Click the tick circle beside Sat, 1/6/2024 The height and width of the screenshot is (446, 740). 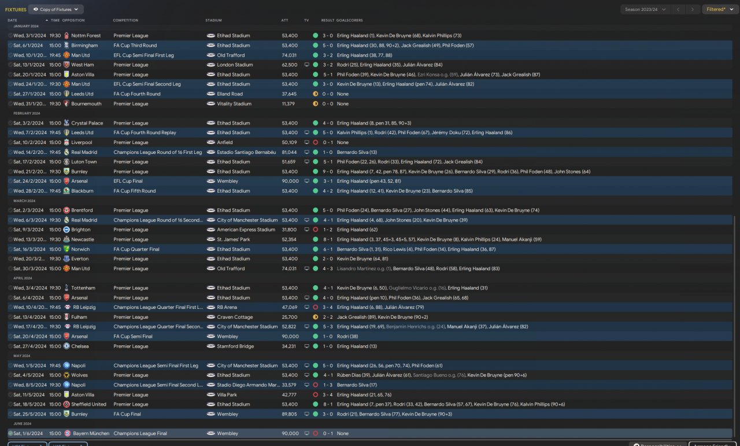10,434
